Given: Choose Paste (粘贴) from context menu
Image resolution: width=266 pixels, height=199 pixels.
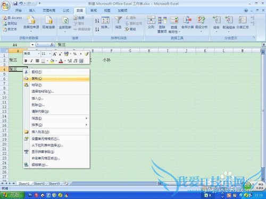Looking at the screenshot, I should [56, 85].
